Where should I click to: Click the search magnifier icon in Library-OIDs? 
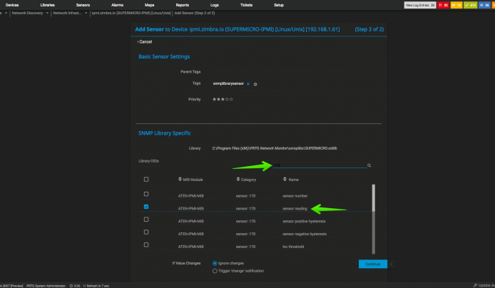(369, 165)
